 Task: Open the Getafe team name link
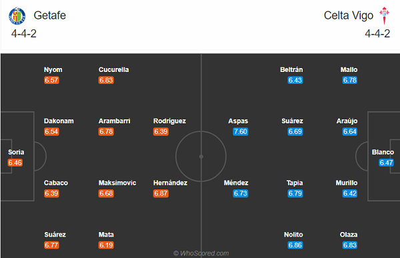pyautogui.click(x=50, y=15)
